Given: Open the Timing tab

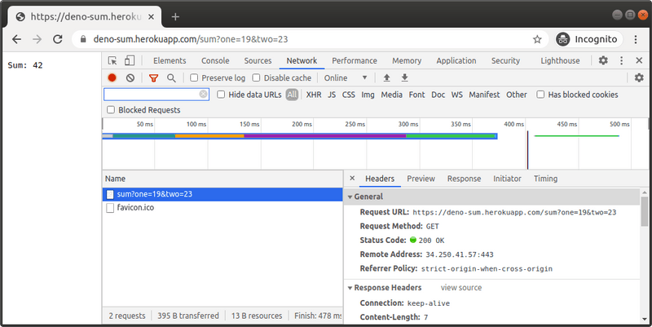Looking at the screenshot, I should pos(545,179).
